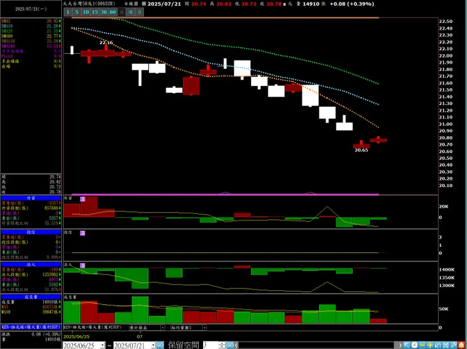Click the SMA5 indicator row
The width and height of the screenshot is (467, 349).
(31, 21)
